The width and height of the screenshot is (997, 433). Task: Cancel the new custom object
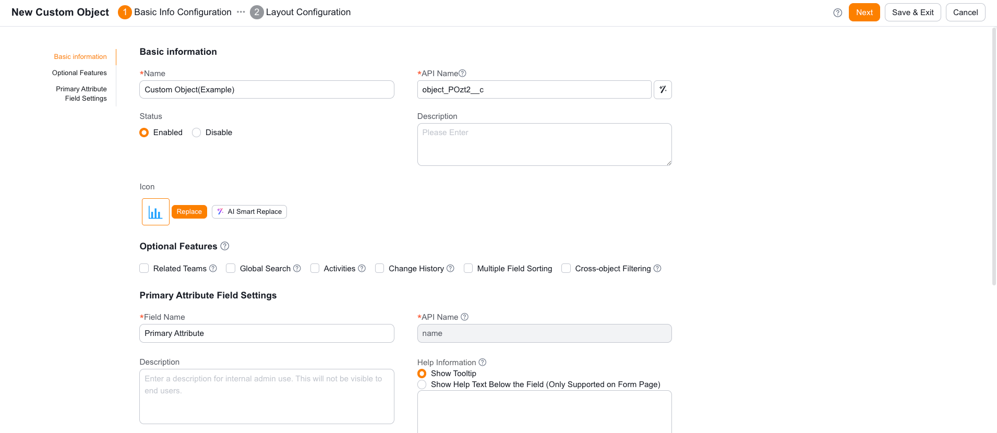coord(965,13)
